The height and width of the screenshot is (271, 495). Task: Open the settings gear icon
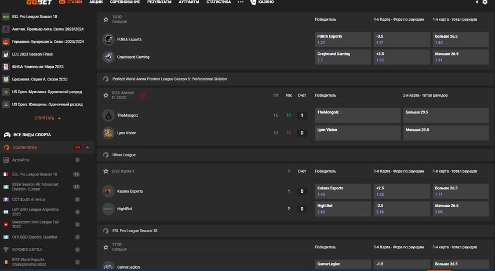485,2
